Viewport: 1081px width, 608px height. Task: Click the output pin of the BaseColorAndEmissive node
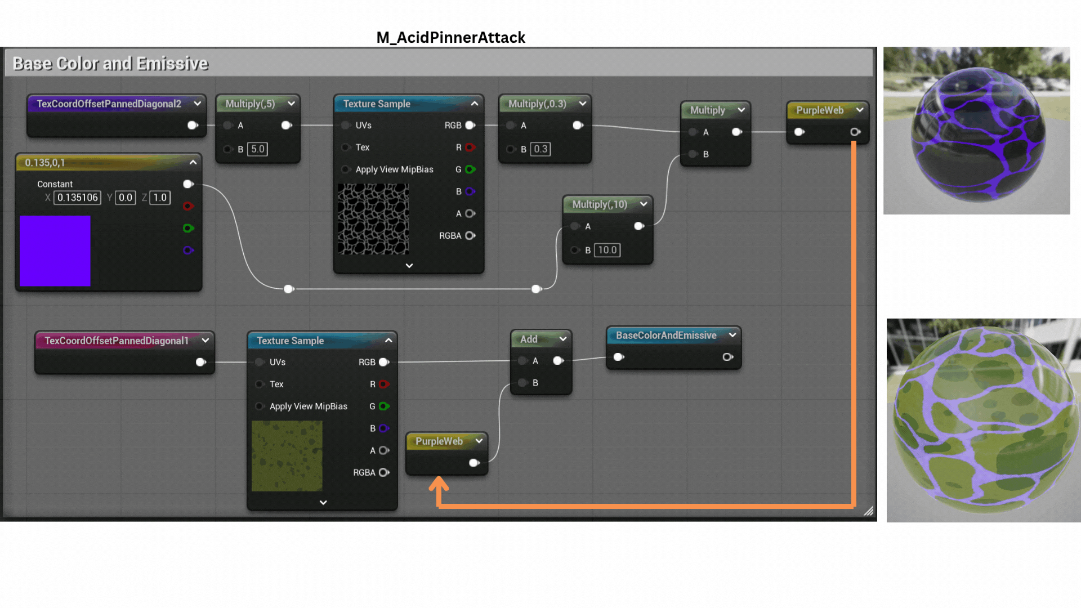[727, 357]
